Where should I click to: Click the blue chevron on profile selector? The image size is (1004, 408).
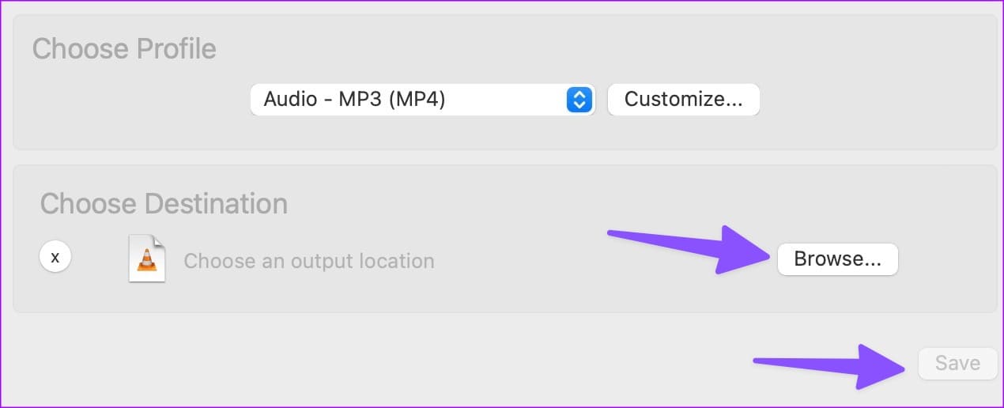[579, 100]
